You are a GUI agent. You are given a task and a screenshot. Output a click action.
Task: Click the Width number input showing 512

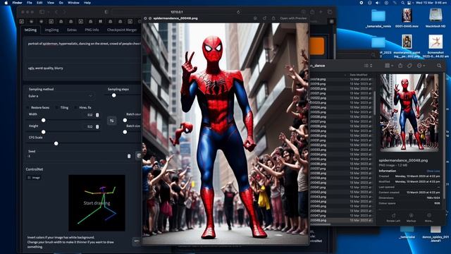click(x=89, y=115)
